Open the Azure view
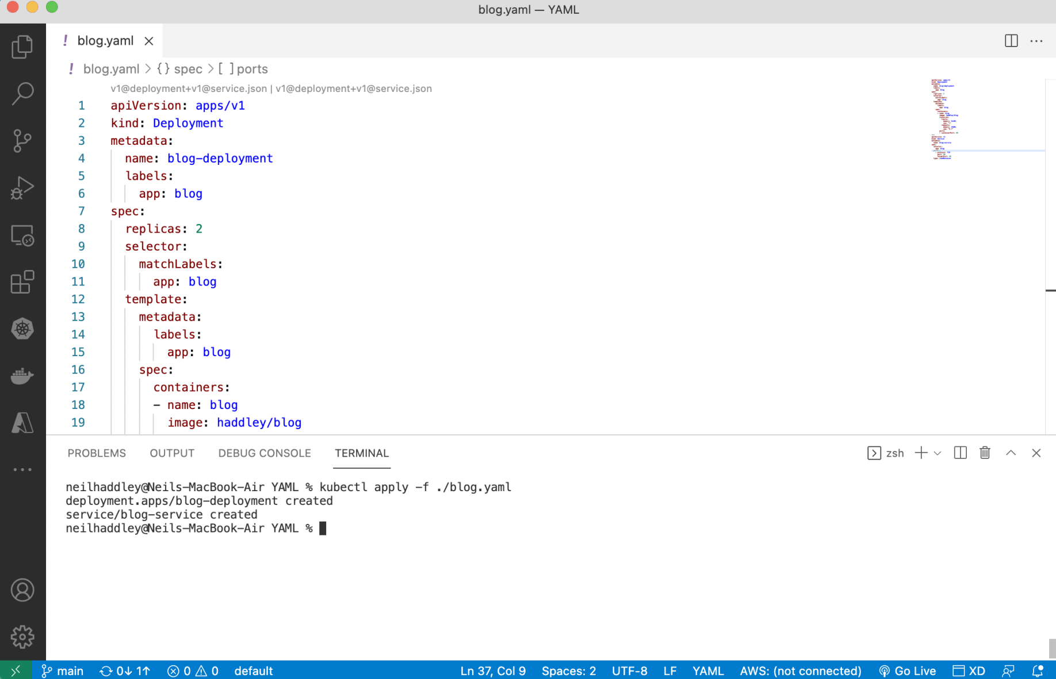1056x679 pixels. coord(22,423)
